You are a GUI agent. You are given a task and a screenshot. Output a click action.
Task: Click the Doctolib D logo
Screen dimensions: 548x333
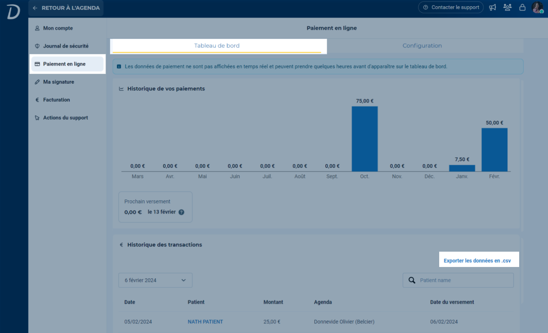[14, 11]
